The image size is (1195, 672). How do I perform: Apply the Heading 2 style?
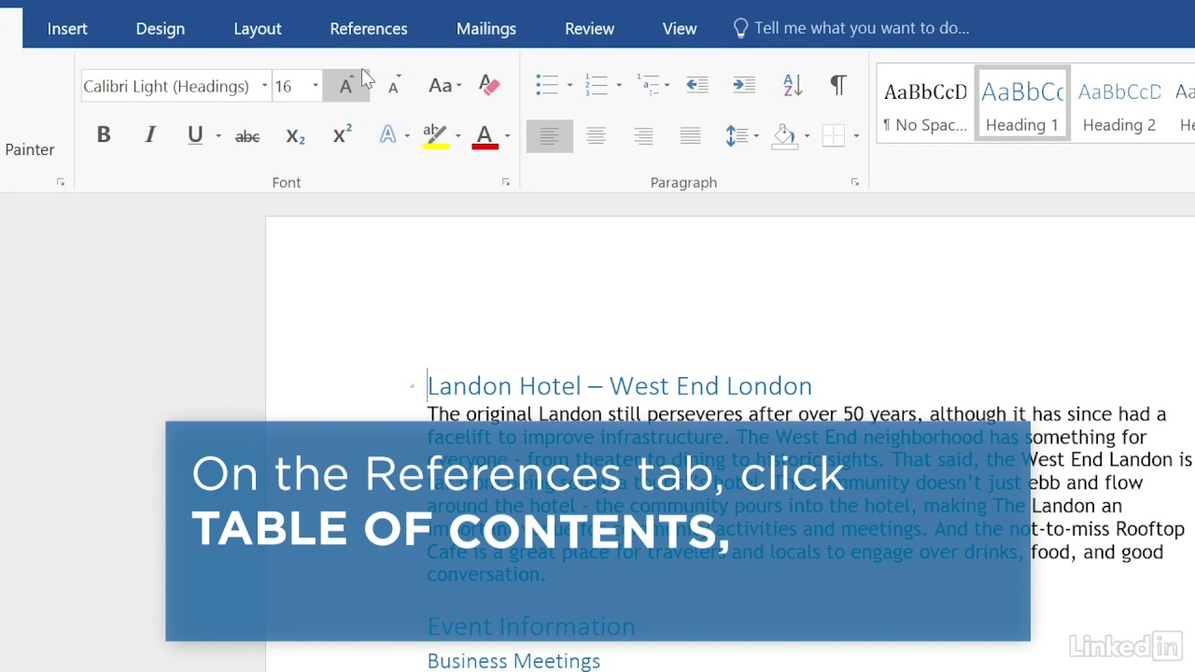[1119, 103]
